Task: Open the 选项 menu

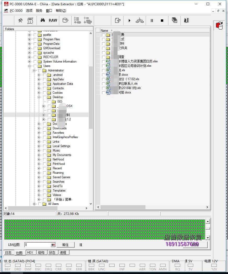Action: pyautogui.click(x=29, y=11)
